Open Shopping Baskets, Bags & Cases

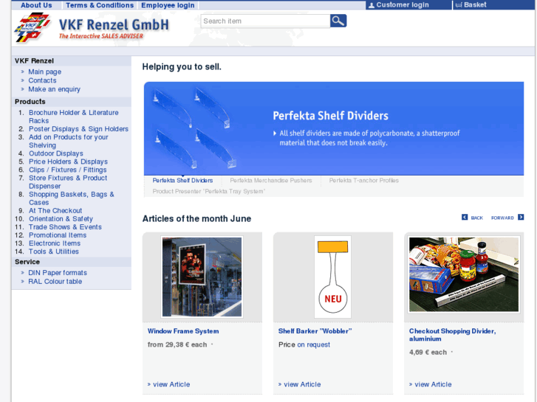pyautogui.click(x=71, y=198)
